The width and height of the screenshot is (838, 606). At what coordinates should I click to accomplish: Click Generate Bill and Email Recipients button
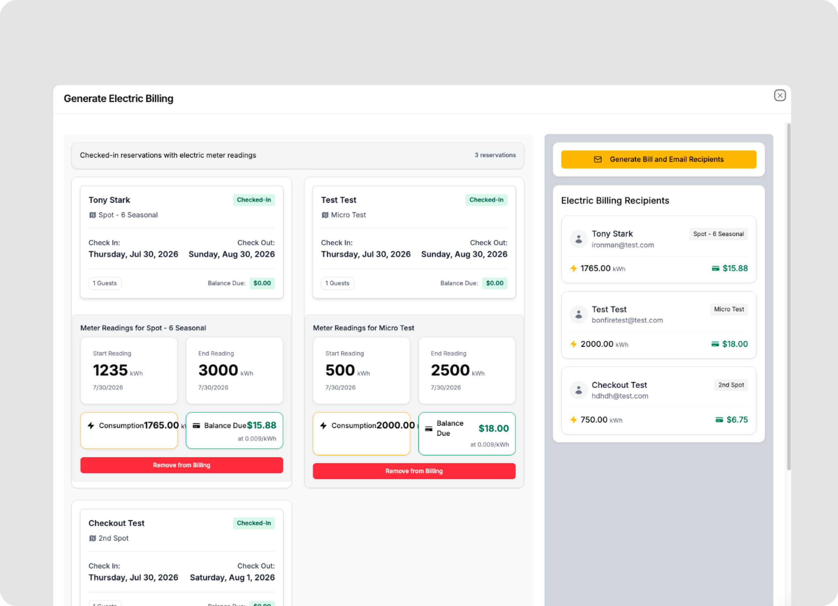point(658,159)
